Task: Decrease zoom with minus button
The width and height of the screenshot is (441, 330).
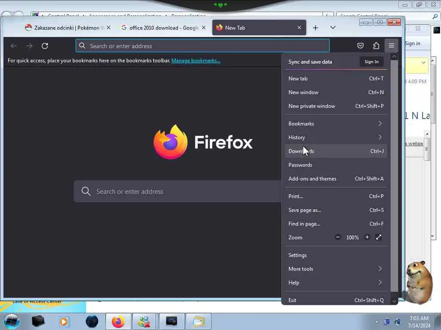Action: [338, 237]
